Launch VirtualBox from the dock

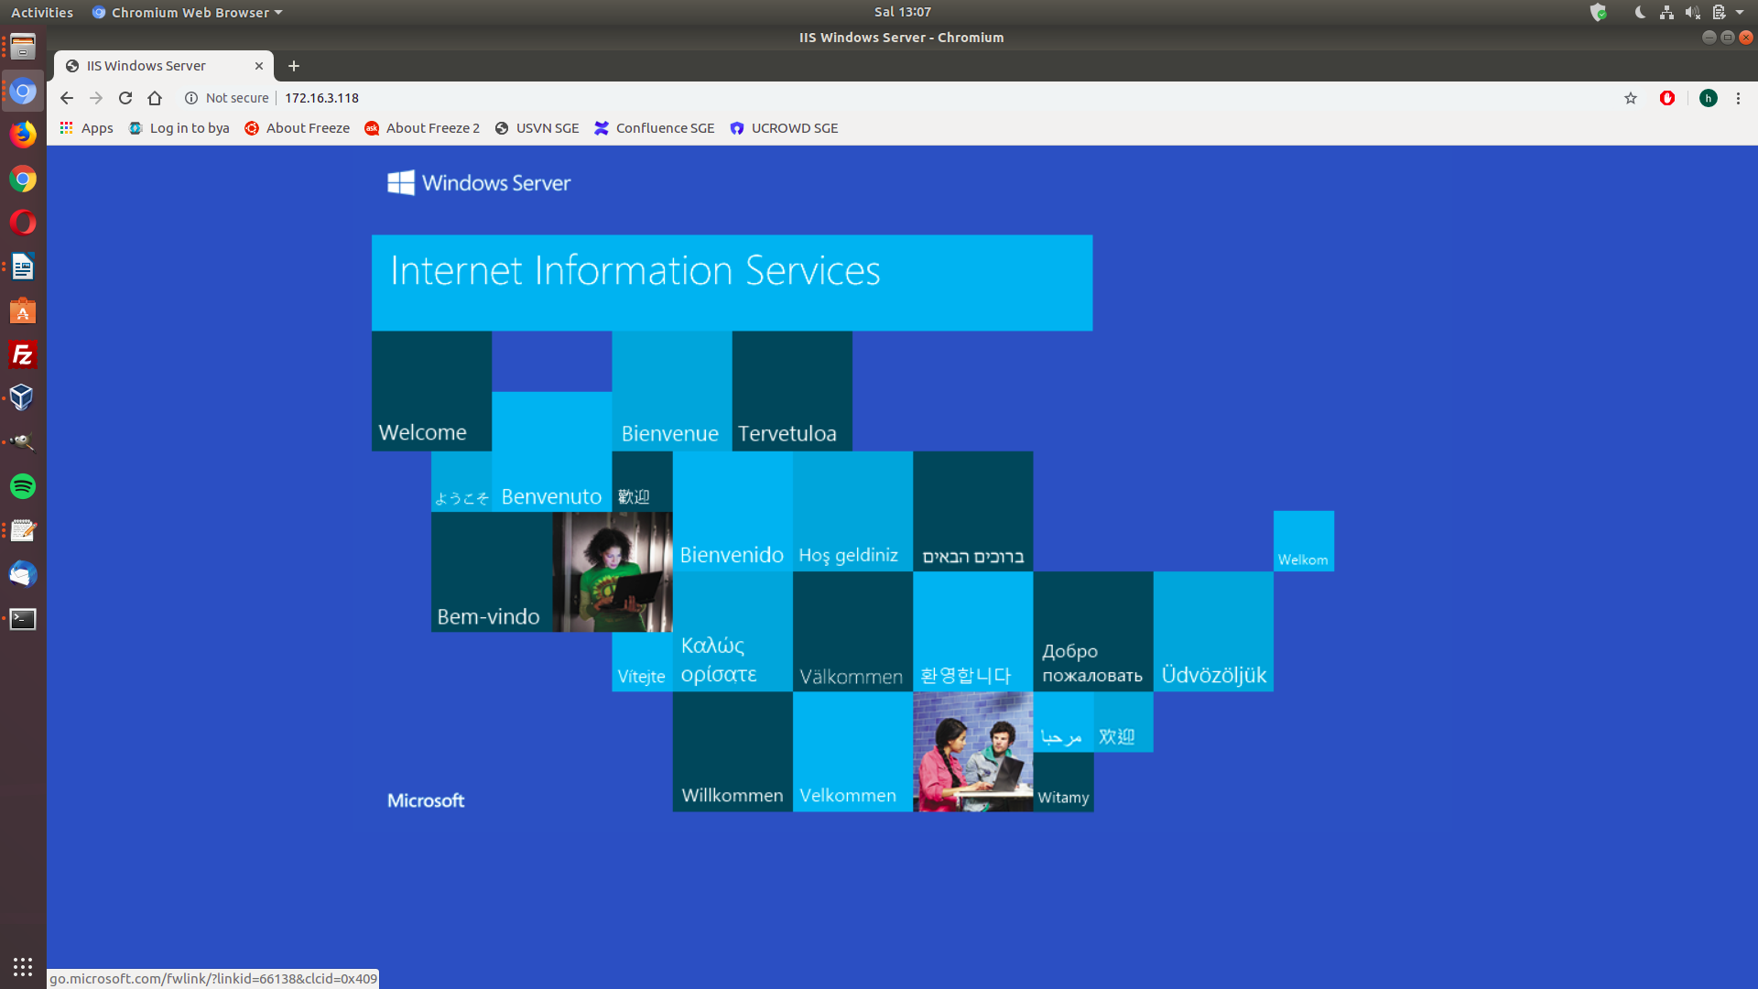[x=23, y=397]
